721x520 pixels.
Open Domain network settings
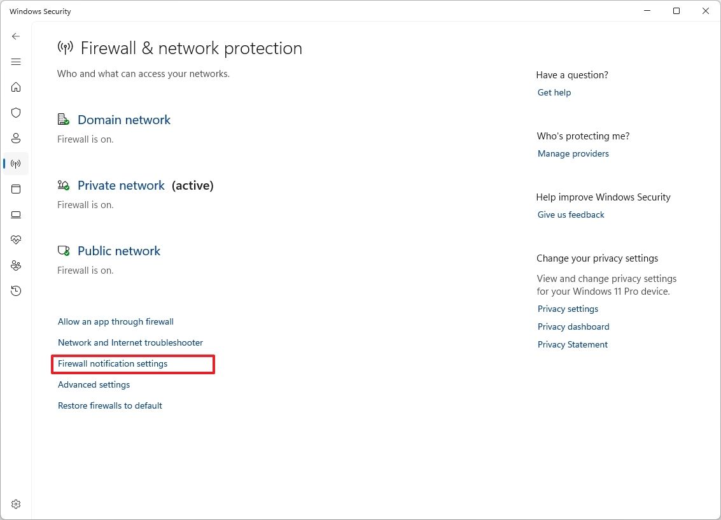(x=123, y=120)
